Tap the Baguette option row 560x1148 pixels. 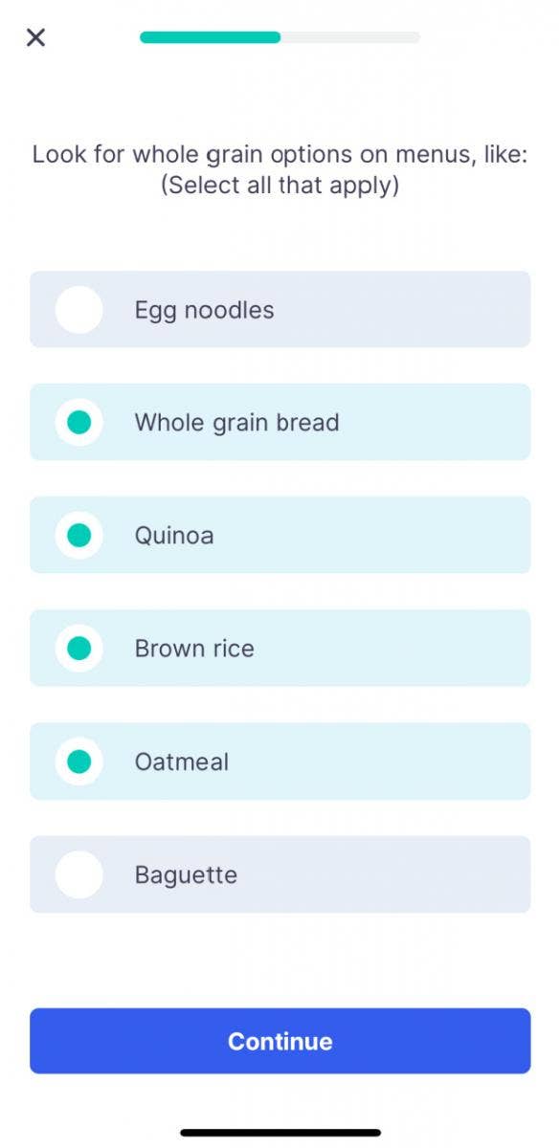pyautogui.click(x=280, y=873)
